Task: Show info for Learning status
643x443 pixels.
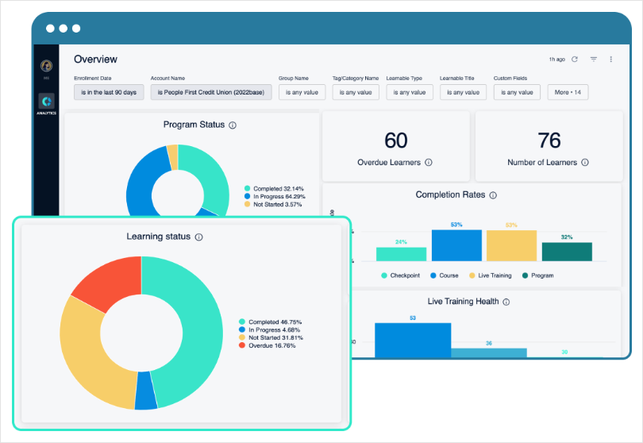Action: point(199,237)
